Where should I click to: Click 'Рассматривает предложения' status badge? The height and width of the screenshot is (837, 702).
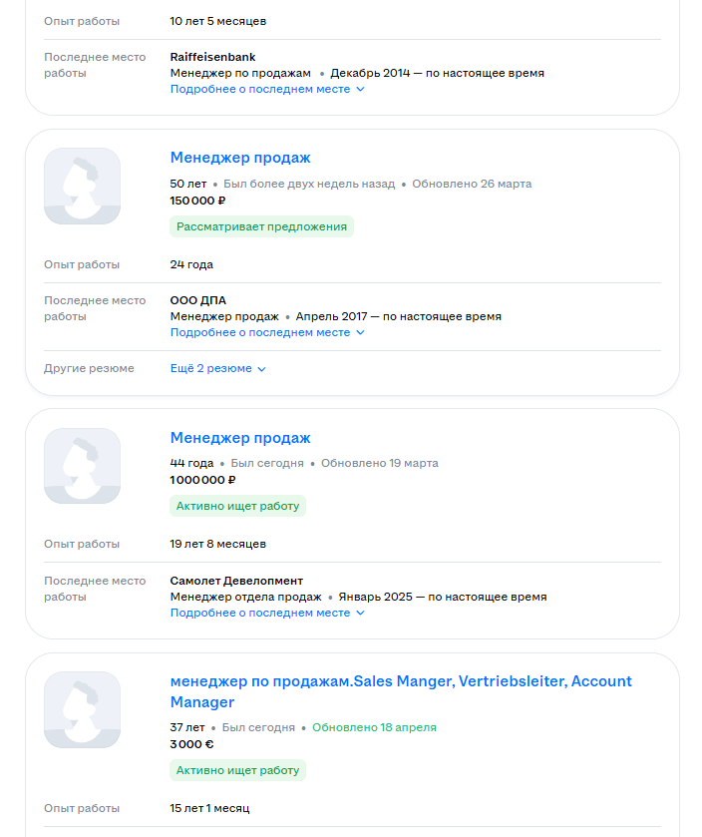click(261, 226)
